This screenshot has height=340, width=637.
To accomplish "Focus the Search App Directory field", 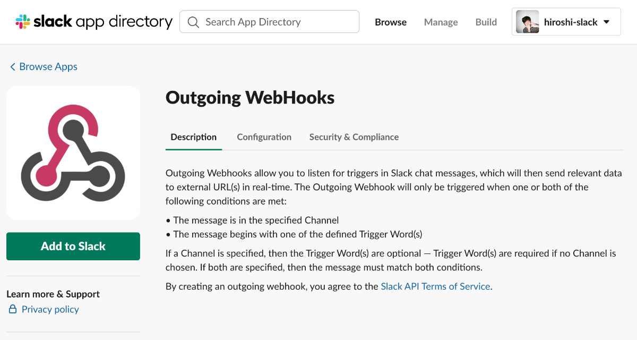I will [x=270, y=22].
